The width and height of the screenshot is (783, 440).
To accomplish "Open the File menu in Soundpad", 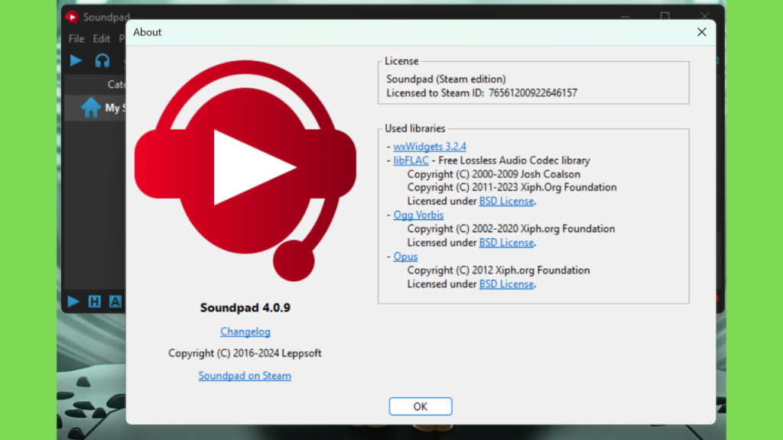I will pyautogui.click(x=76, y=38).
